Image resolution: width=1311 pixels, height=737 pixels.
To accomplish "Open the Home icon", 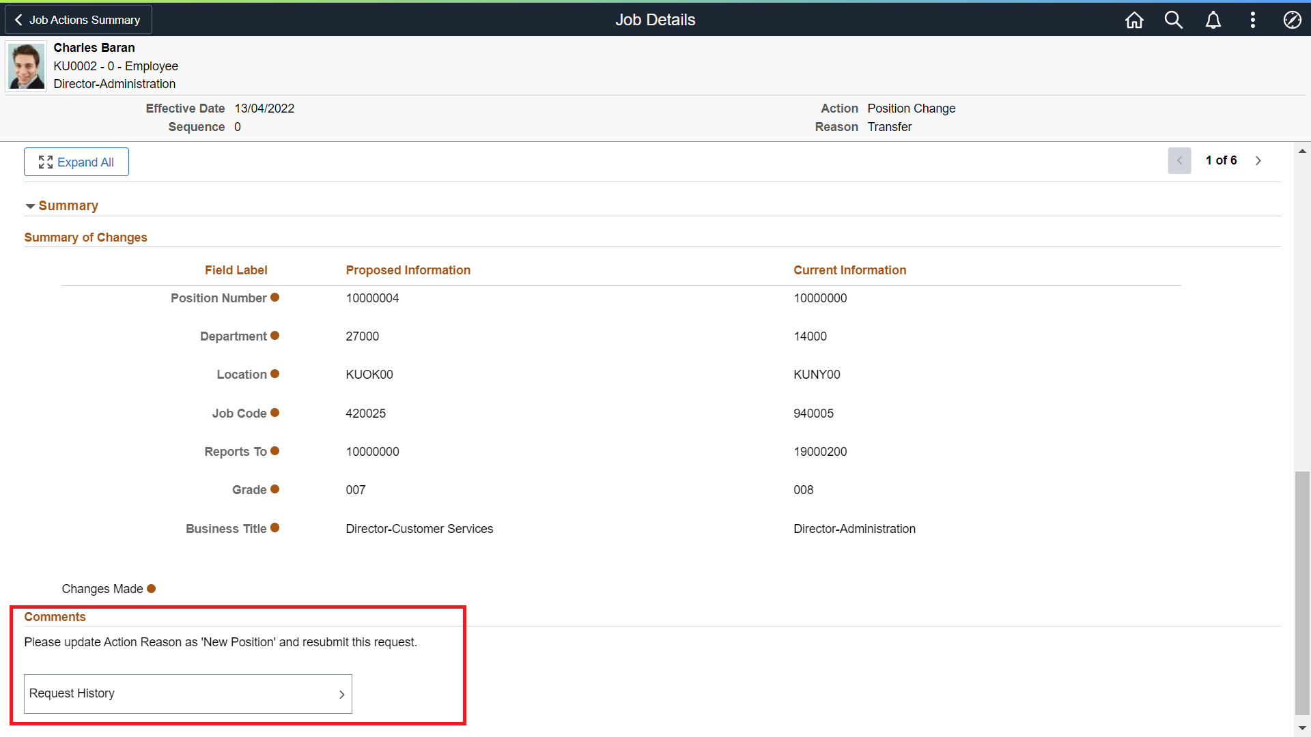I will [1133, 20].
